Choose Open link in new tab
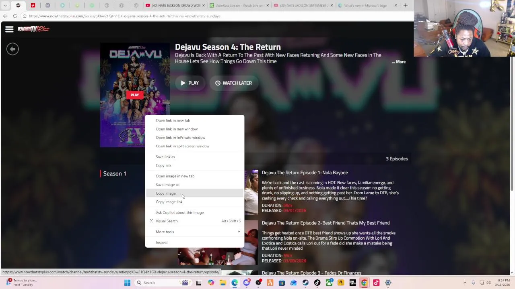The height and width of the screenshot is (289, 515). pyautogui.click(x=194, y=120)
